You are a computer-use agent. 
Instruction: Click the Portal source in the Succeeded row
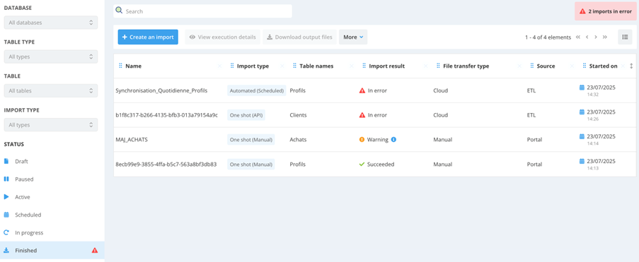[x=534, y=165]
